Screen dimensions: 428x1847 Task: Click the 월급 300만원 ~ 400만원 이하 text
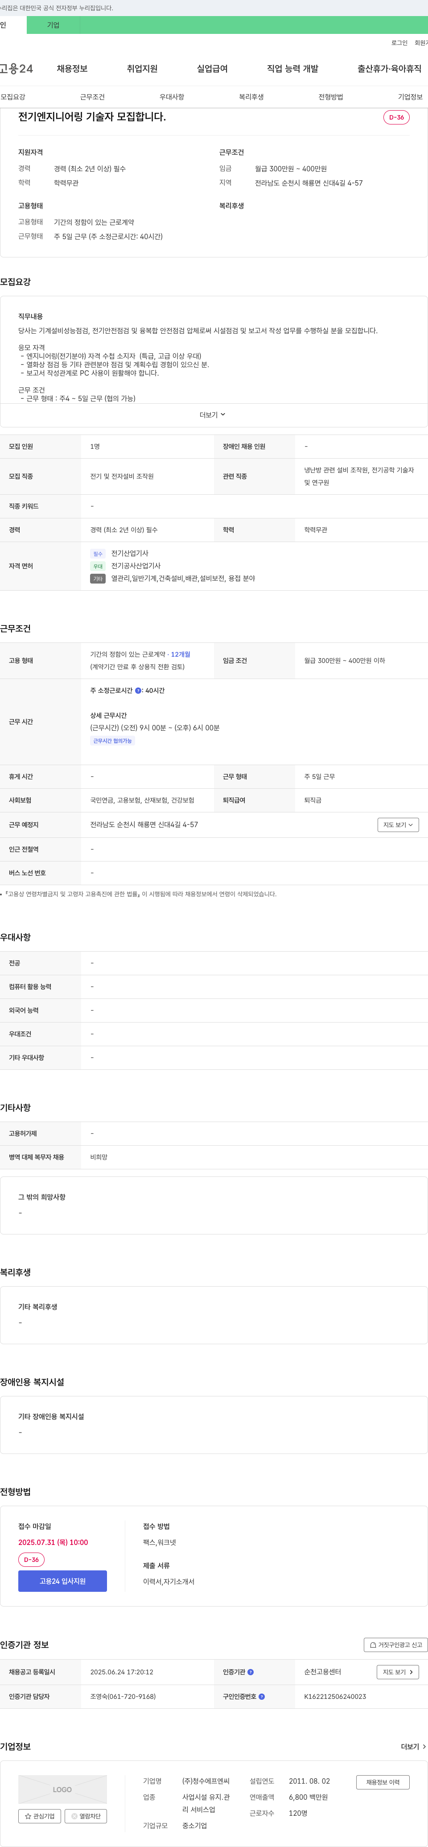pyautogui.click(x=344, y=661)
